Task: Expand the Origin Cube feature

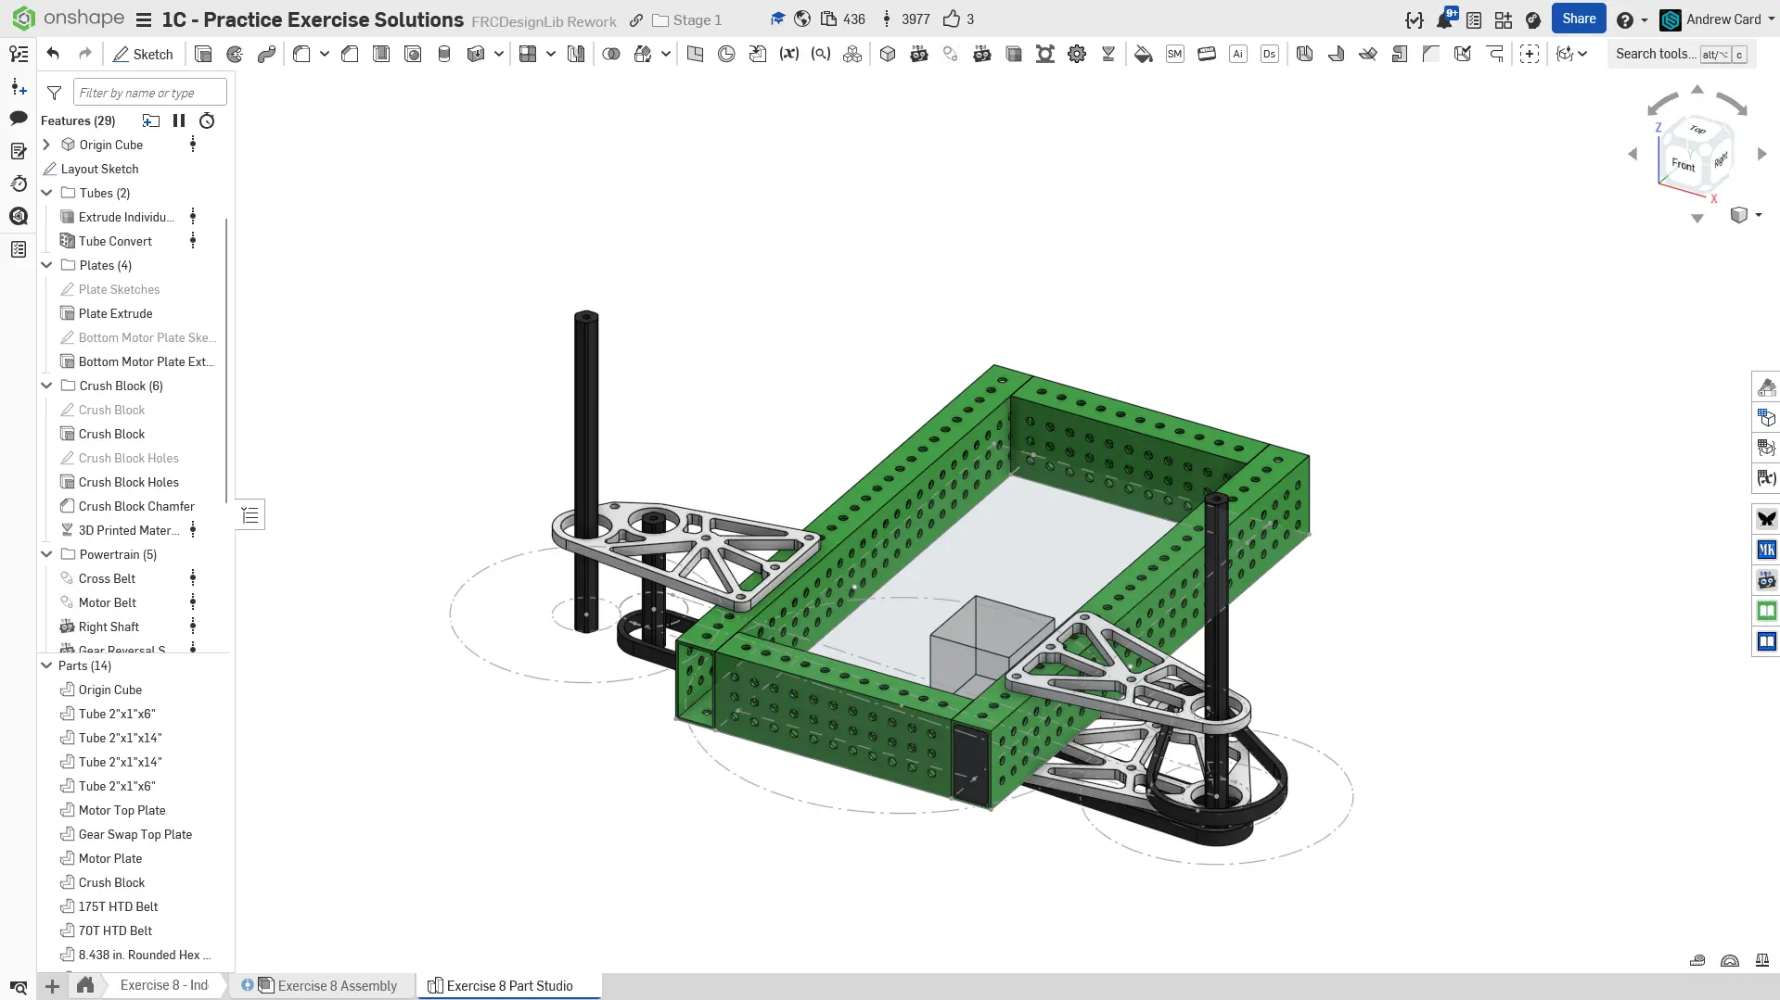Action: (x=46, y=145)
